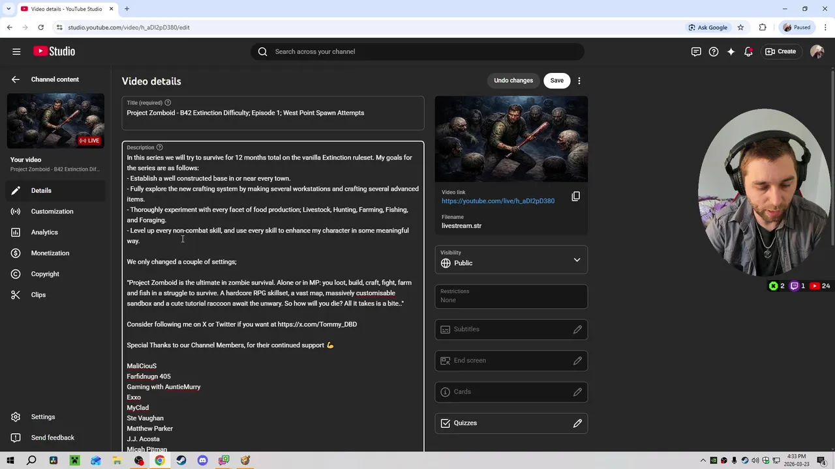
Task: Click the YouTube Studio logo
Action: [54, 51]
